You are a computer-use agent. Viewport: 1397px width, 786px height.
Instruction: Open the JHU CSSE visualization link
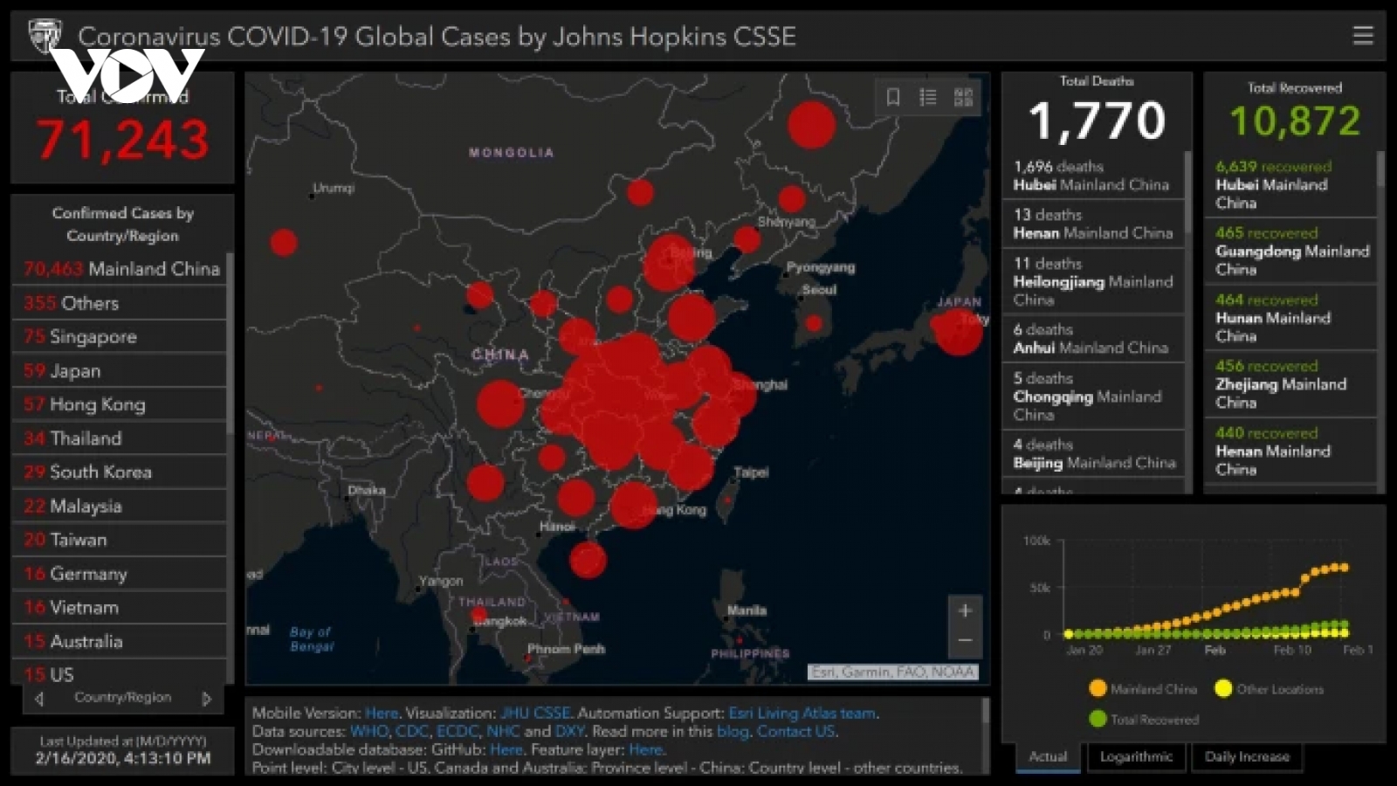point(534,713)
